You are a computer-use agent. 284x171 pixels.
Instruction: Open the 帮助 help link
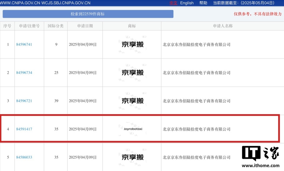tap(203, 3)
